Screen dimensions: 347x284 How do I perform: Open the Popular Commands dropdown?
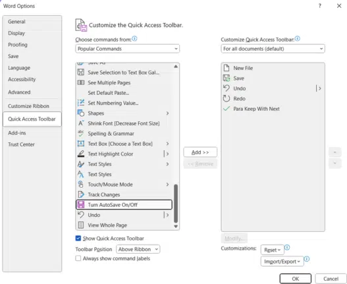128,49
